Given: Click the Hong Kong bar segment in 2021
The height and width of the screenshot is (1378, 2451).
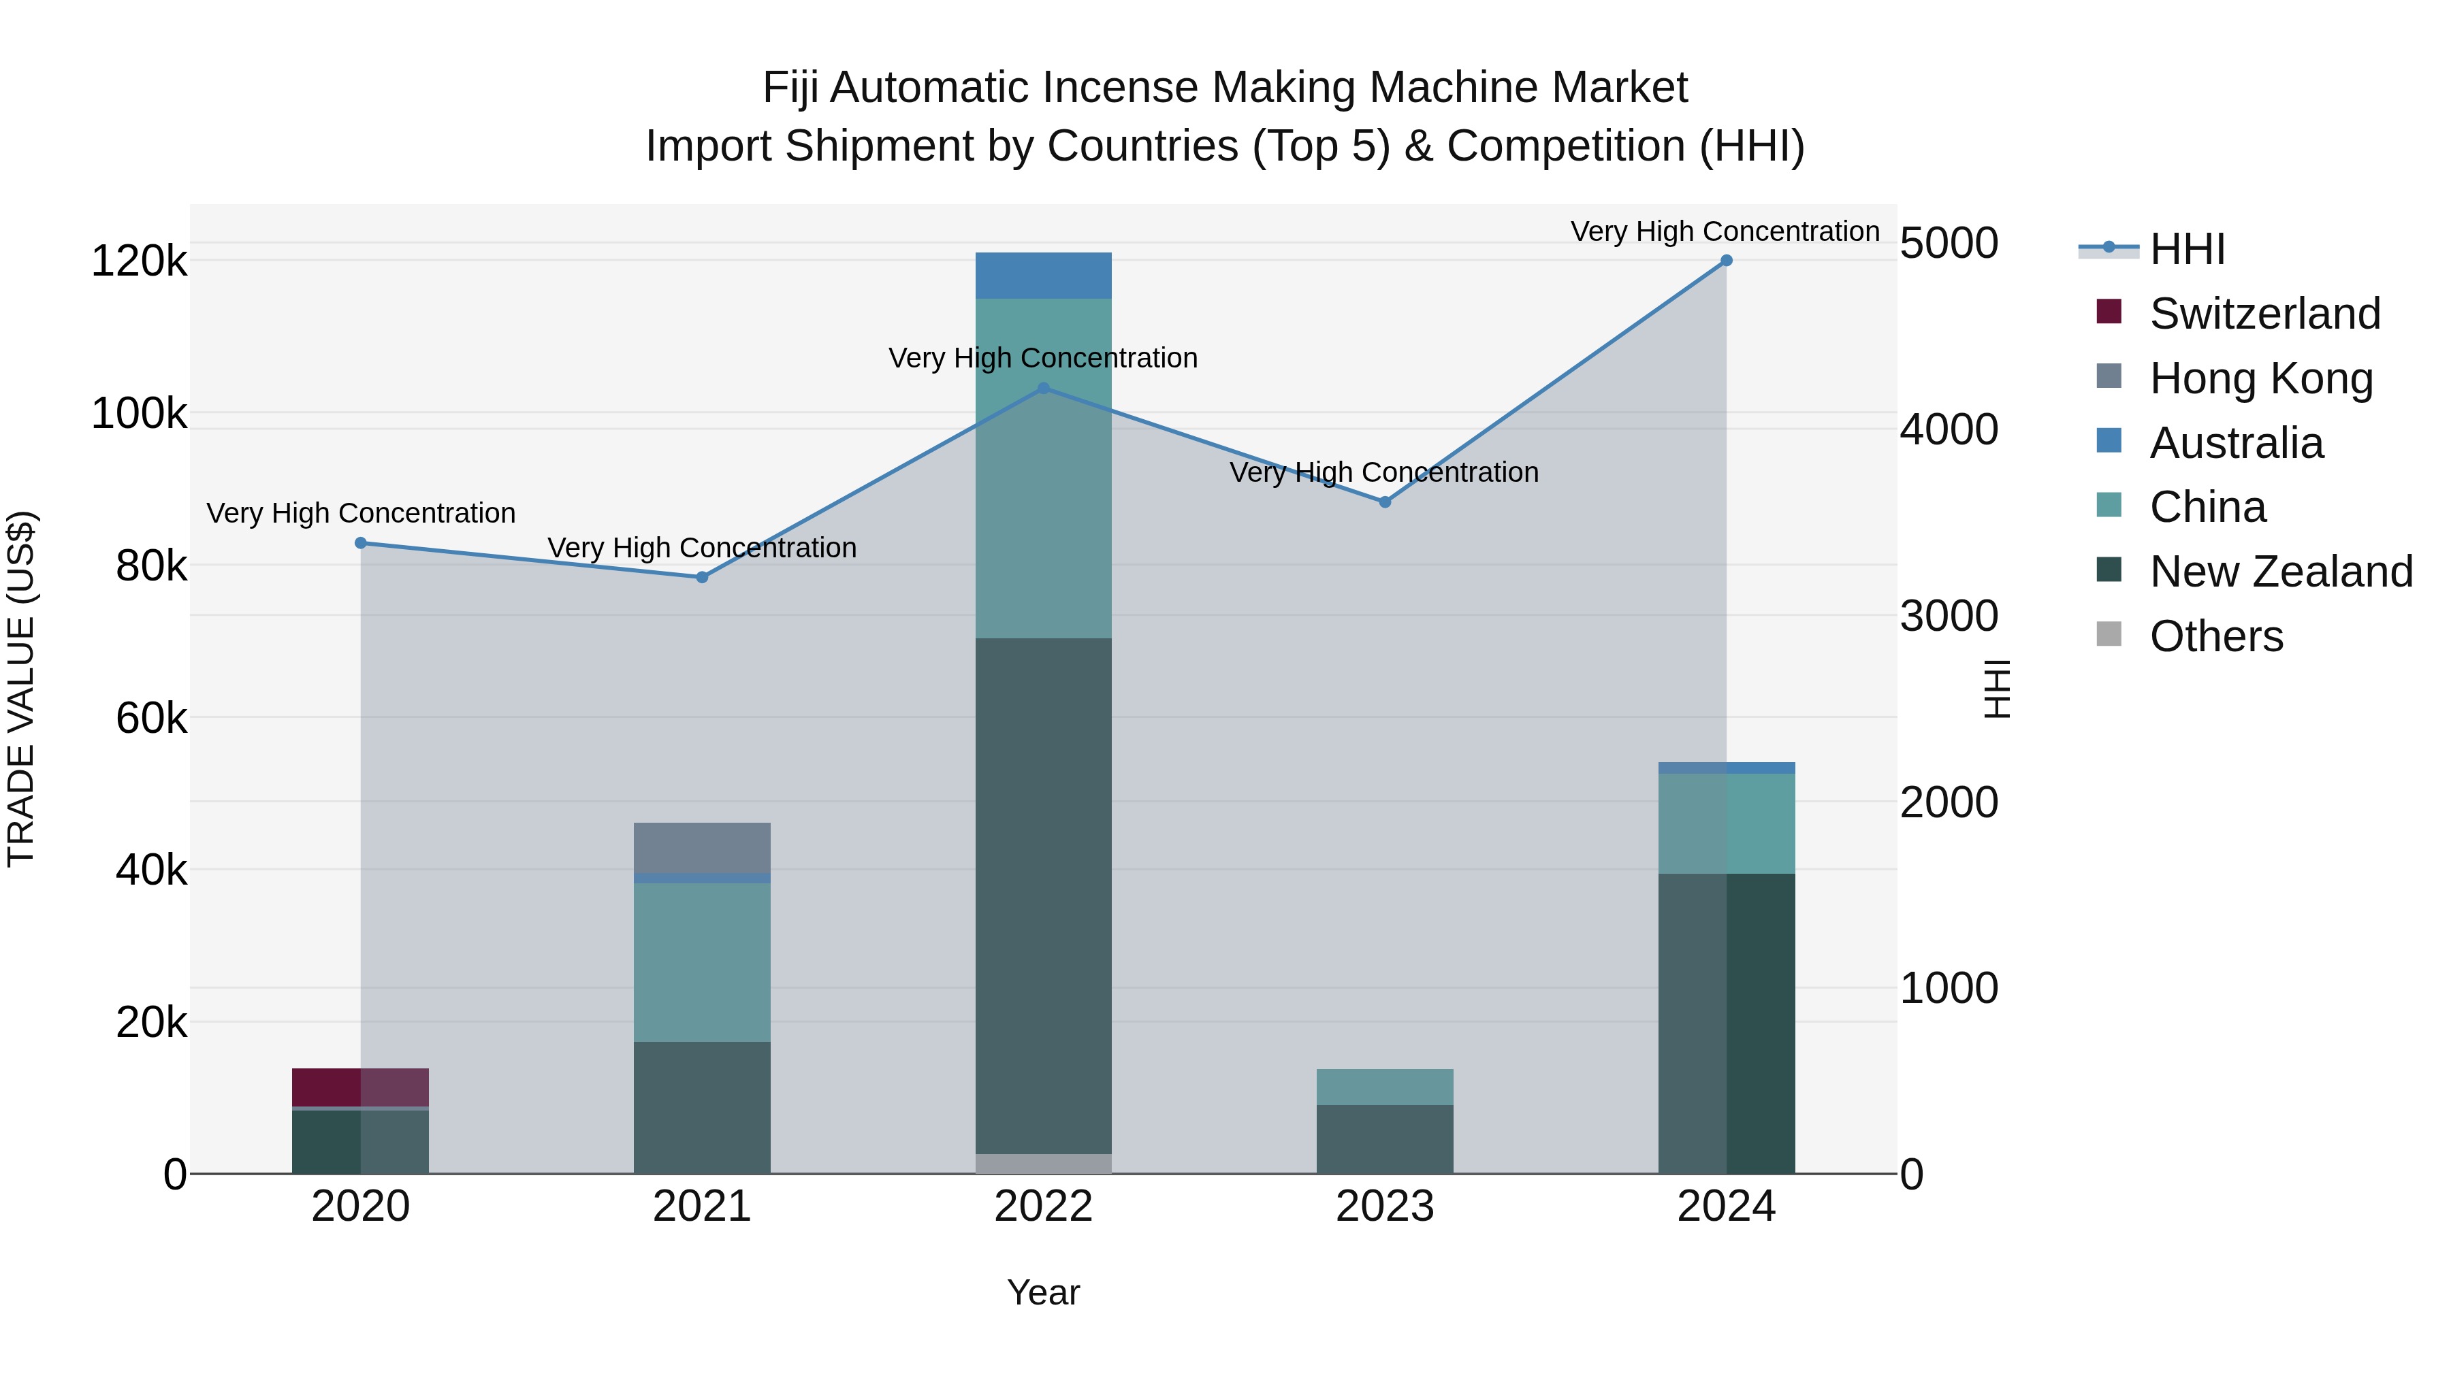Looking at the screenshot, I should (x=702, y=849).
